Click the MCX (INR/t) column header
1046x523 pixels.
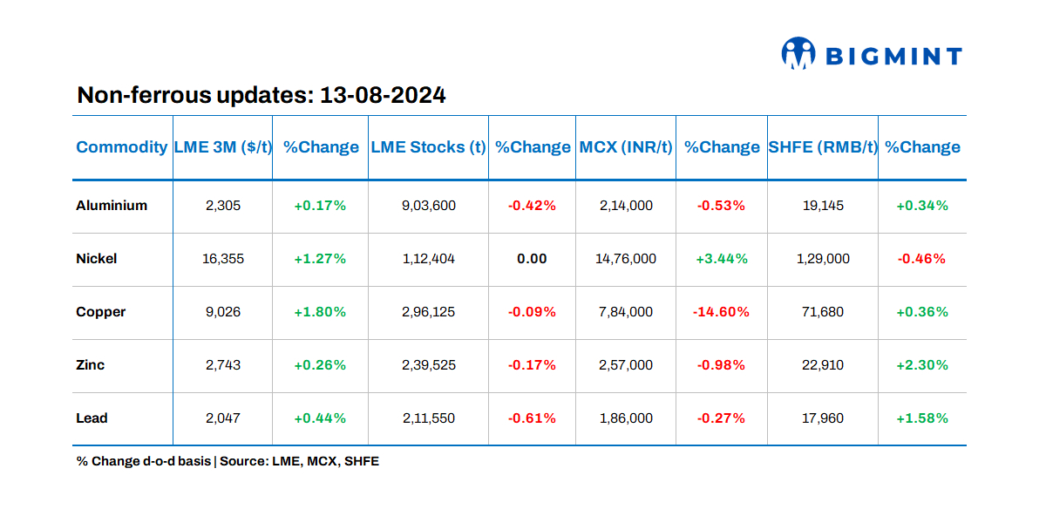click(626, 147)
